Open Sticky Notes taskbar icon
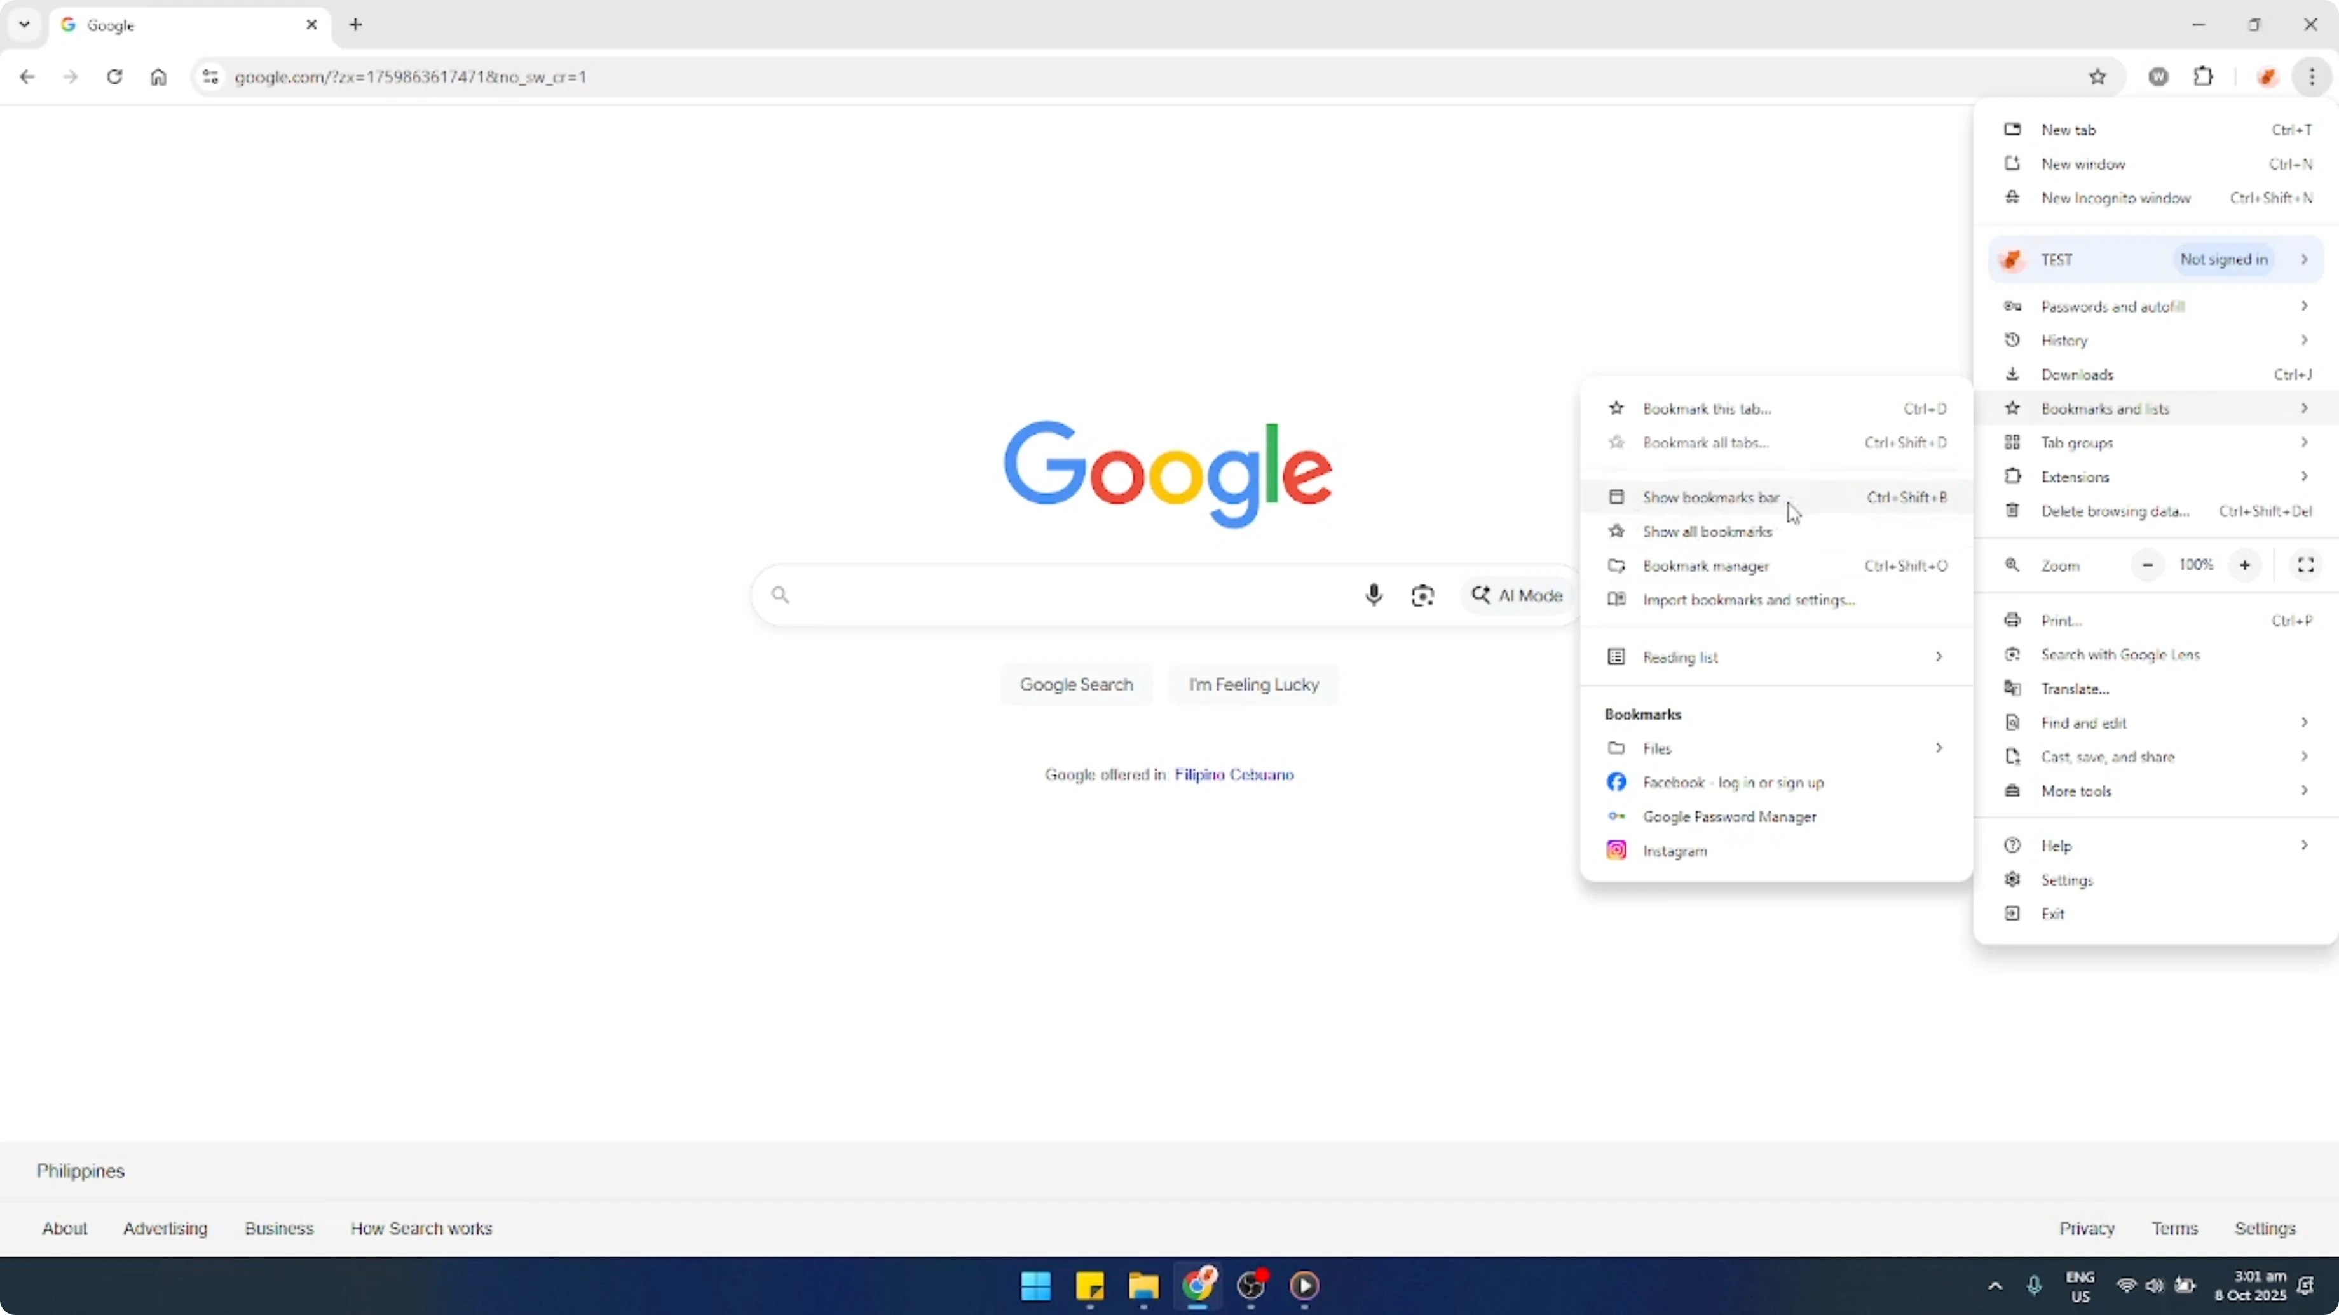Viewport: 2339px width, 1315px height. click(x=1089, y=1286)
